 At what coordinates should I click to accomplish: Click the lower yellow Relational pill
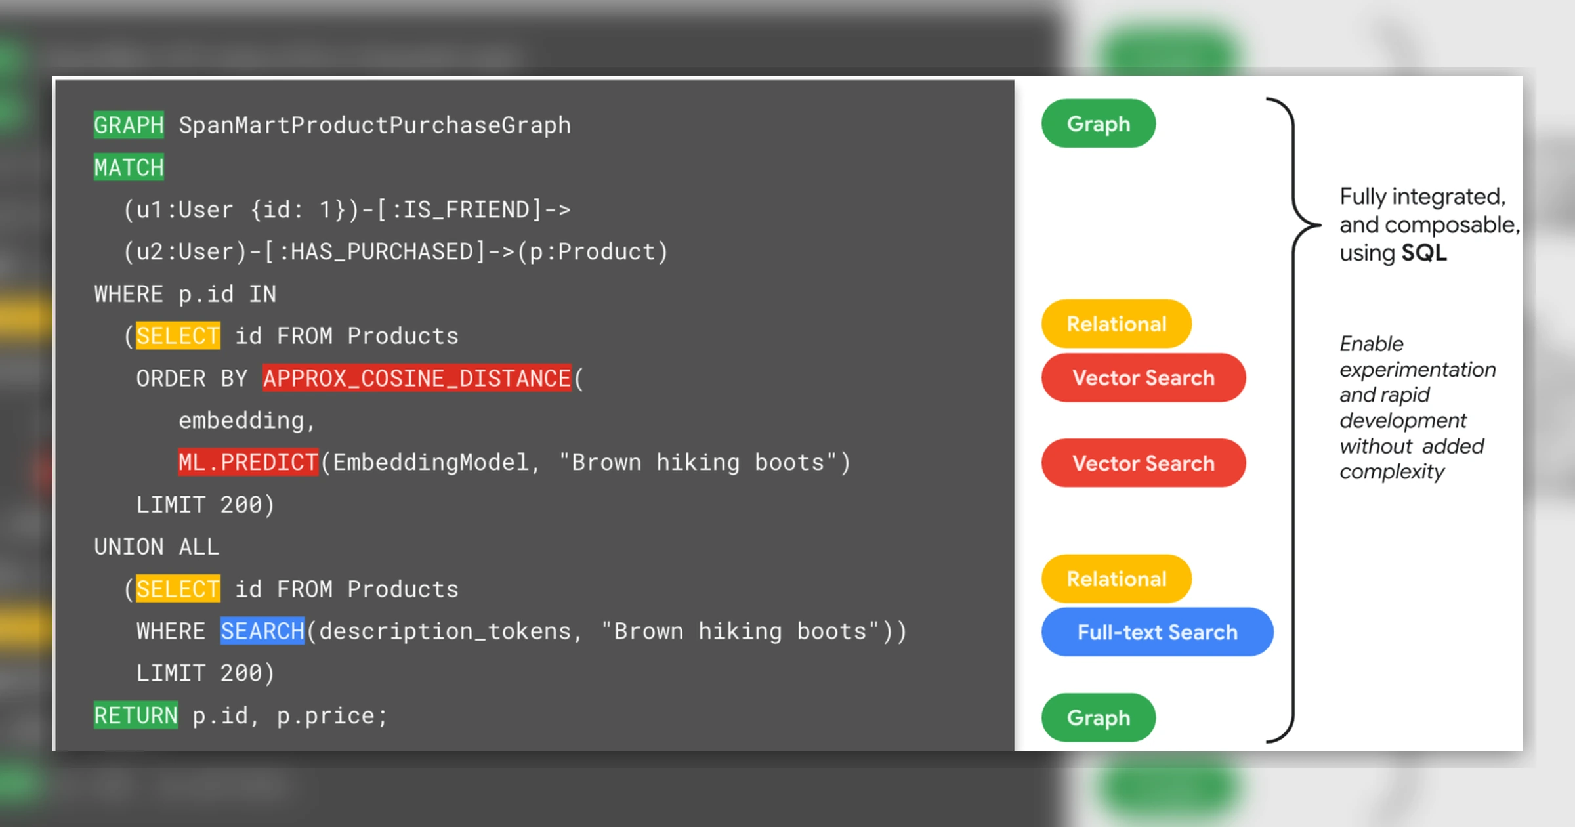click(x=1116, y=579)
